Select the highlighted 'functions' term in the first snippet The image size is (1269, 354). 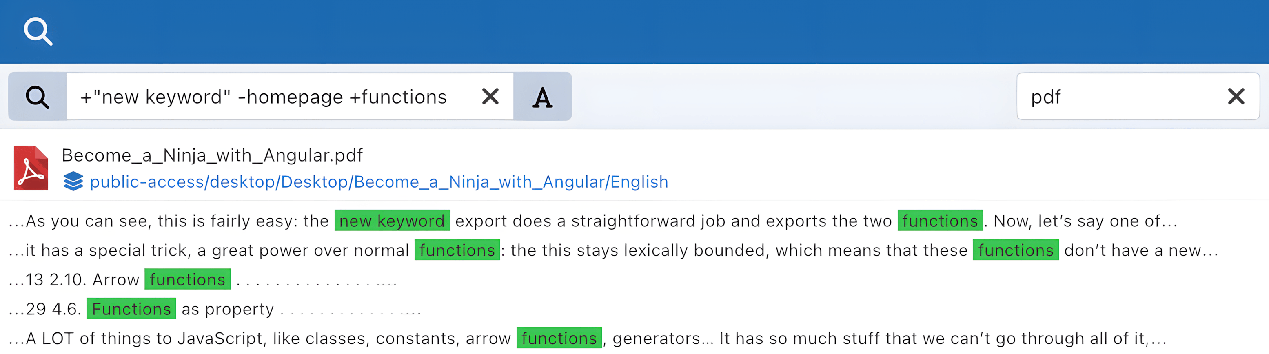(941, 221)
